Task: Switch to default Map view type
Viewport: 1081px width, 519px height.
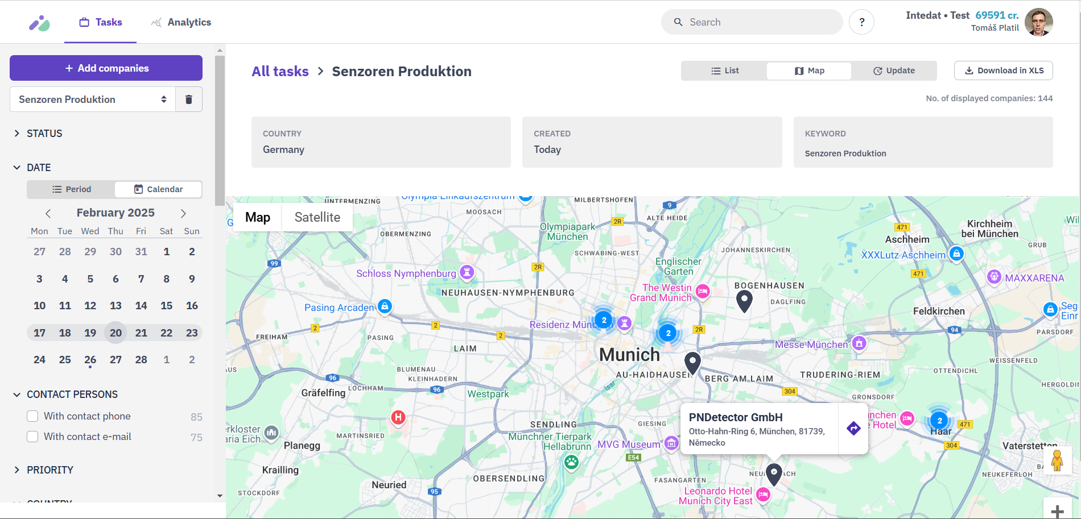Action: (x=258, y=217)
